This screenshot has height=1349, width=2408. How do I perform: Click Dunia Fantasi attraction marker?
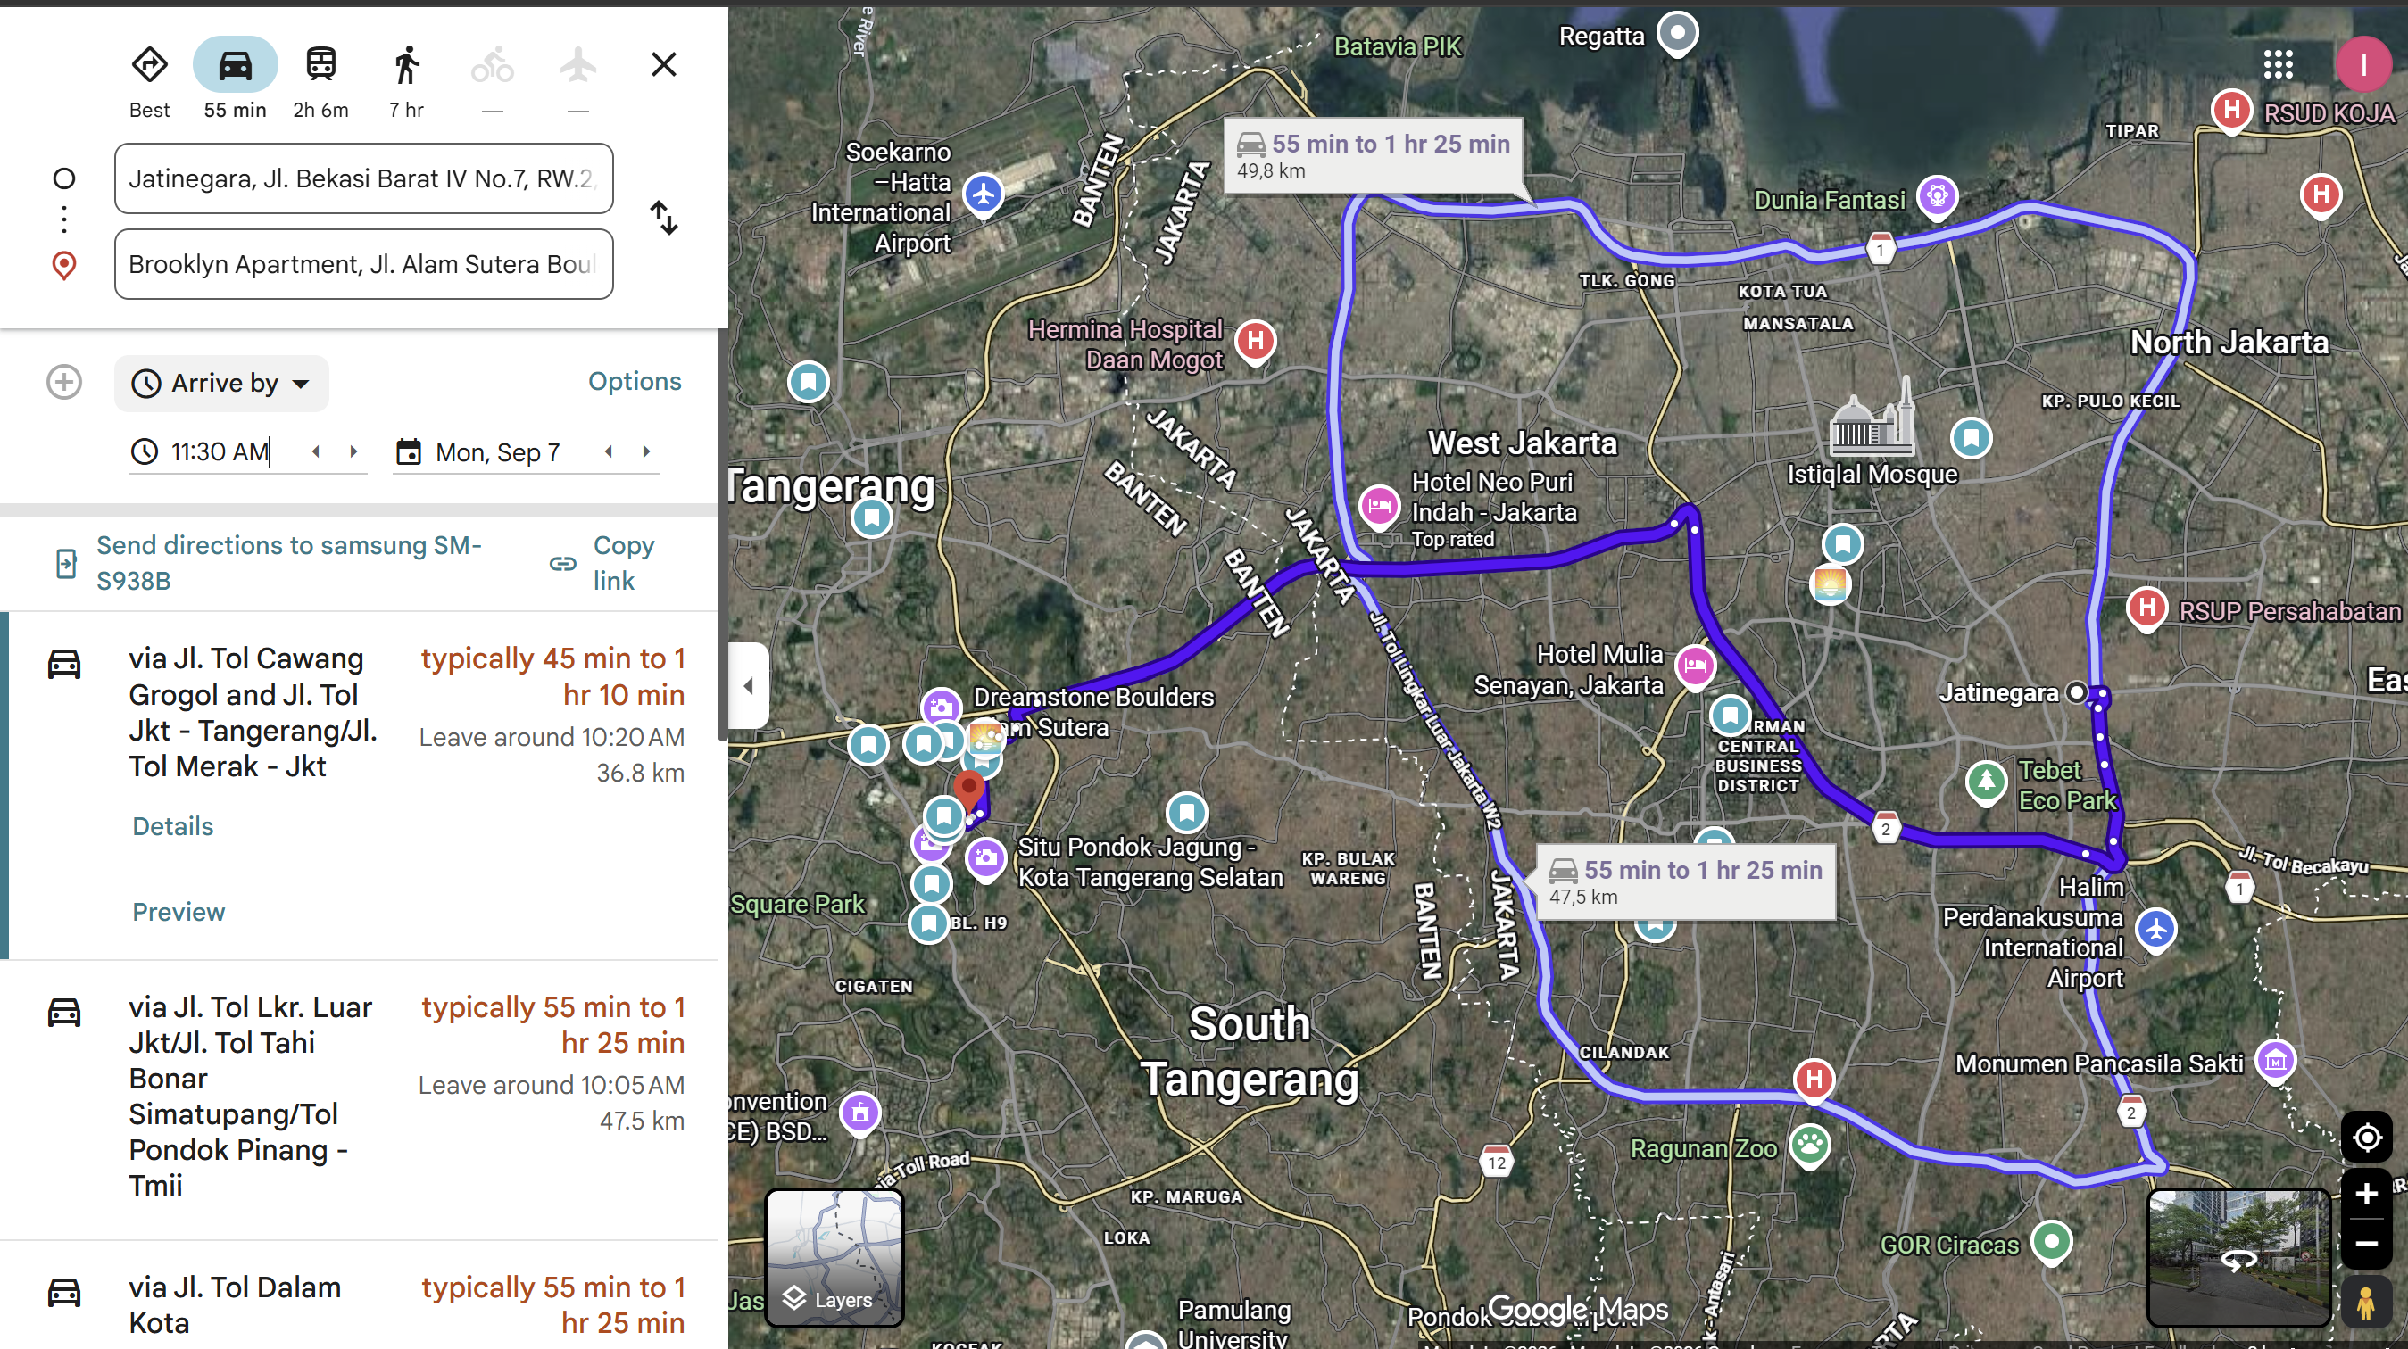pyautogui.click(x=1937, y=196)
